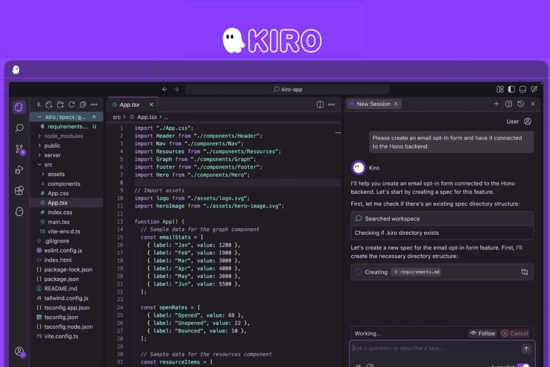Expand the components folder
The height and width of the screenshot is (367, 550).
point(66,183)
